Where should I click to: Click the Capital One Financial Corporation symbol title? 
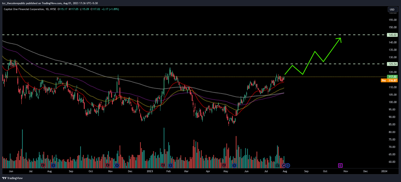pos(24,9)
